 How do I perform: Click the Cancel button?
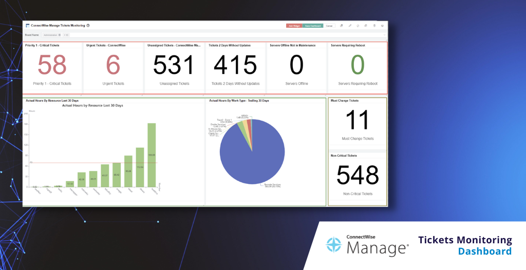(329, 26)
